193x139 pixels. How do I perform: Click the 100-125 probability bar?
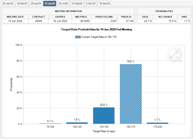[77, 123]
